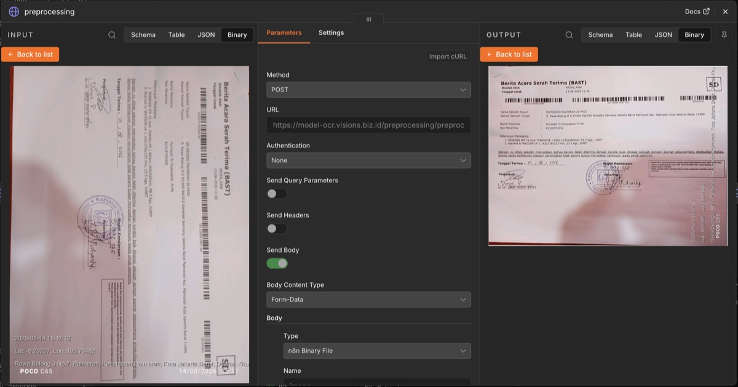Open the Docs external link
The height and width of the screenshot is (387, 738).
click(x=697, y=11)
